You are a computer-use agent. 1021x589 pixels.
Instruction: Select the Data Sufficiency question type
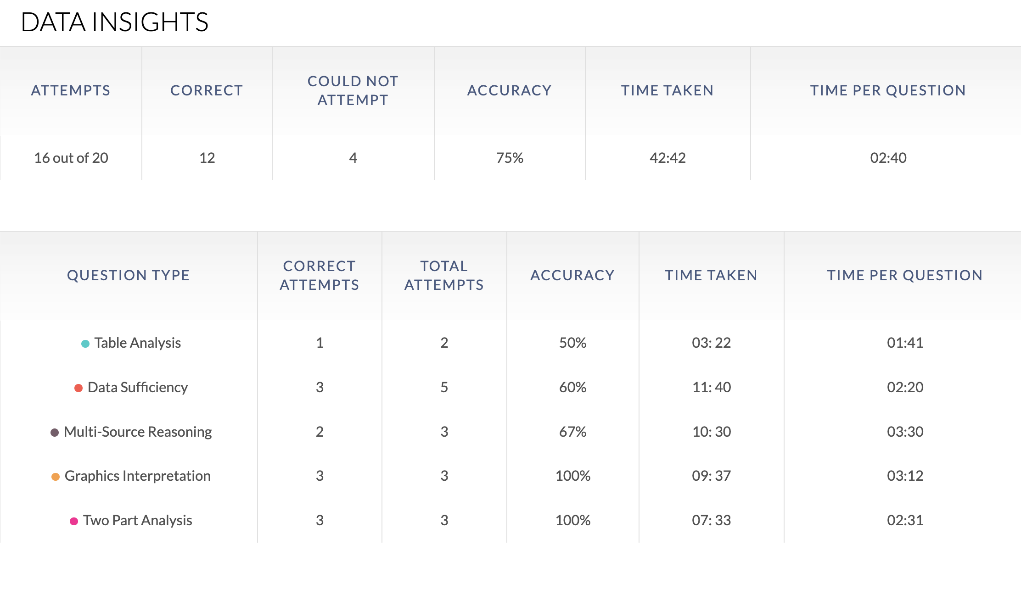[138, 387]
